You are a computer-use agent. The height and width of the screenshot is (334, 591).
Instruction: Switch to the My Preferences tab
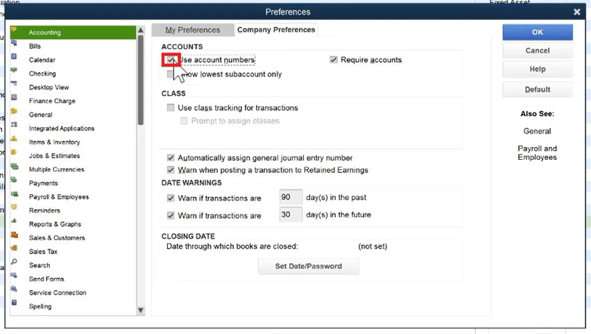[193, 30]
